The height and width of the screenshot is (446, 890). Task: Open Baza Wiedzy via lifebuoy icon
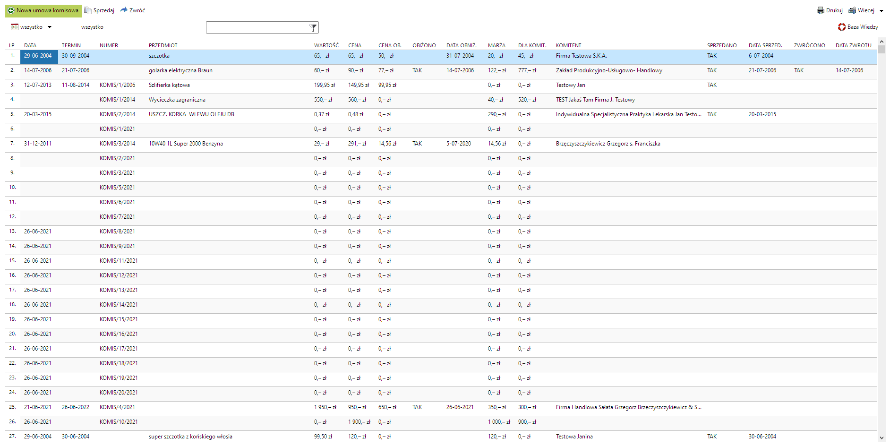coord(842,27)
